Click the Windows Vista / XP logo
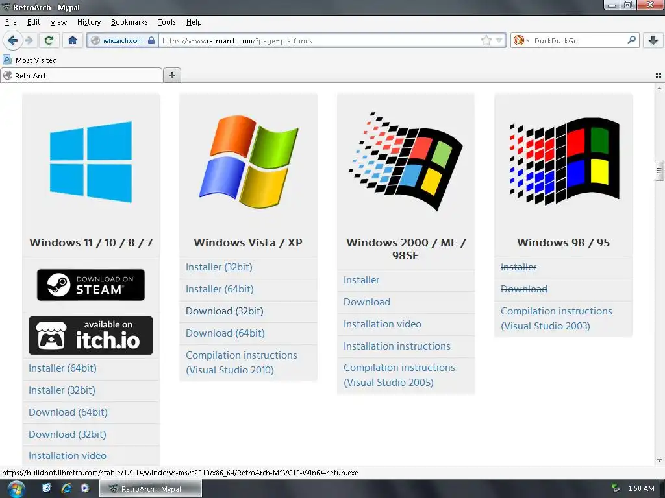Viewport: 665px width, 498px height. coord(249,161)
